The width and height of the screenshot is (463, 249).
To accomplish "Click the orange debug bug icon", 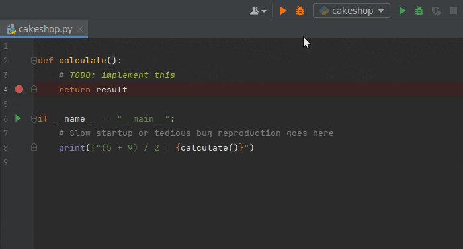I will (x=300, y=11).
